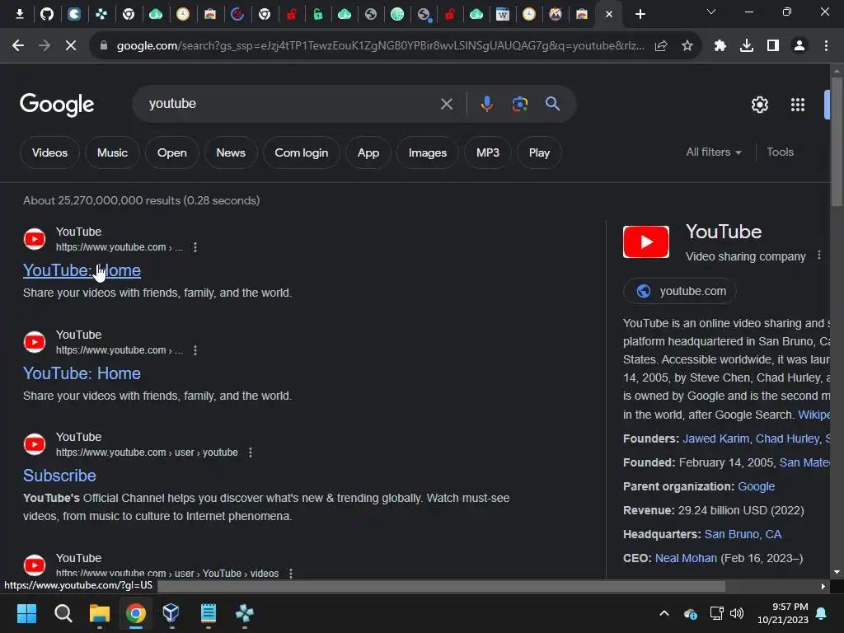Open the tab search dropdown arrow
844x633 pixels.
pyautogui.click(x=711, y=12)
